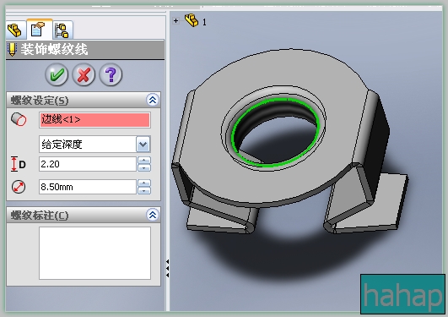Select the part icon labeled 1
Viewport: 448px width, 317px height.
coord(192,20)
